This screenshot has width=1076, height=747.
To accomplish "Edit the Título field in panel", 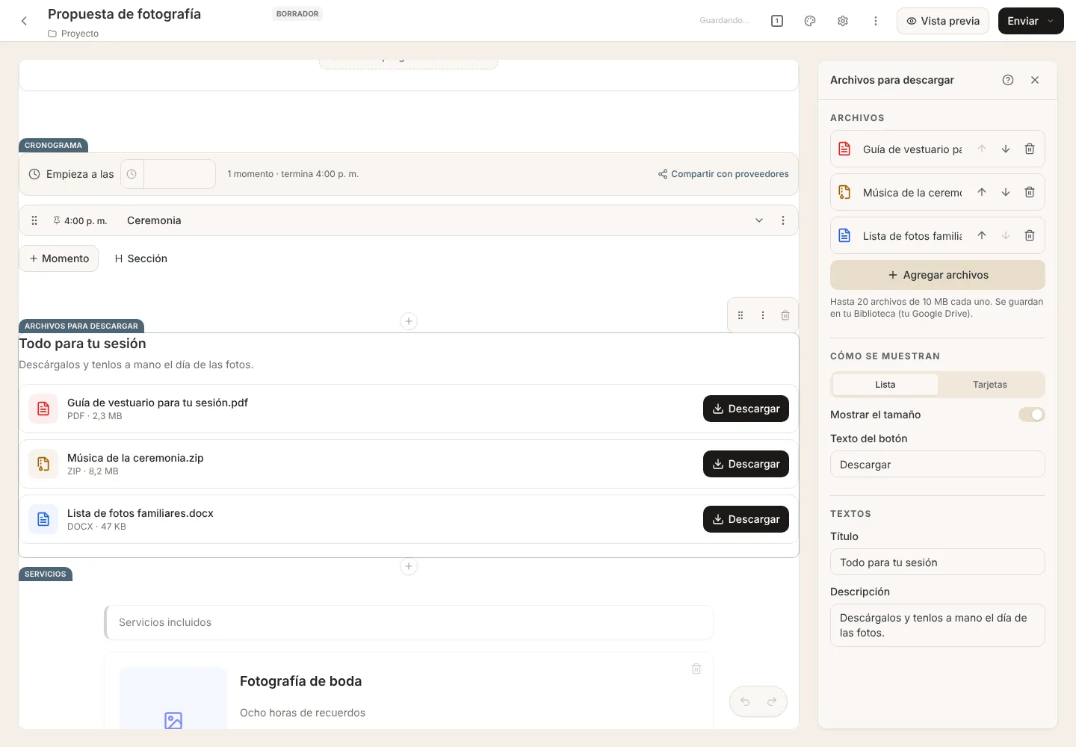I will [x=938, y=562].
